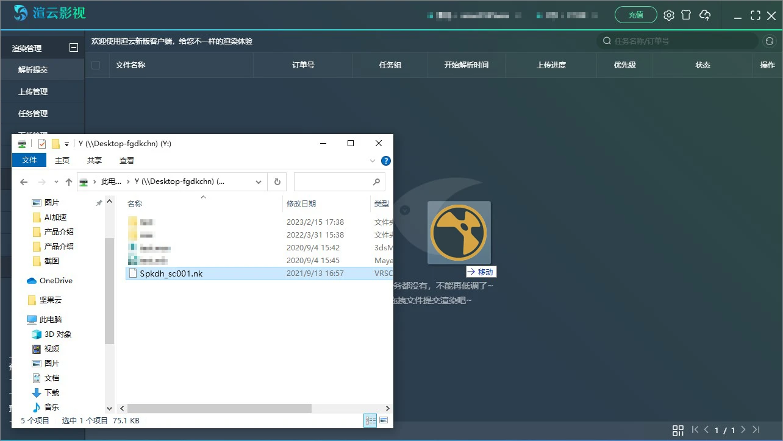Open settings gear in 渲云 title bar

click(x=669, y=15)
